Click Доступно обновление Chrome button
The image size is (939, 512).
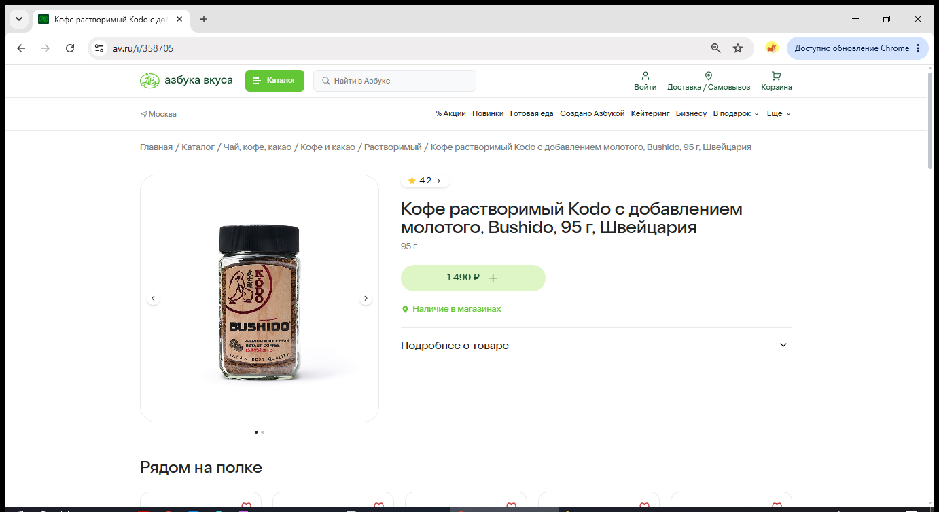tap(857, 48)
